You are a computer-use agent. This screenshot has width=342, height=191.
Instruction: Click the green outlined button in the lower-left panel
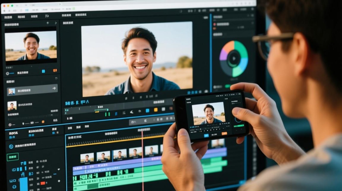(13, 157)
